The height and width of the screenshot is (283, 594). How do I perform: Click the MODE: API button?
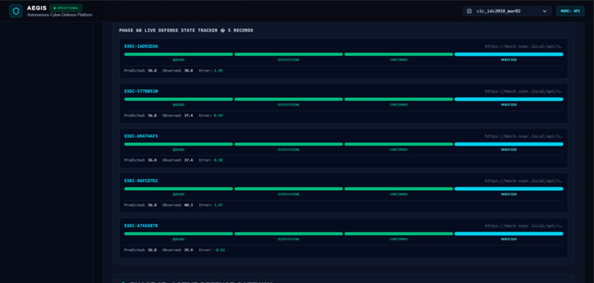[x=570, y=11]
